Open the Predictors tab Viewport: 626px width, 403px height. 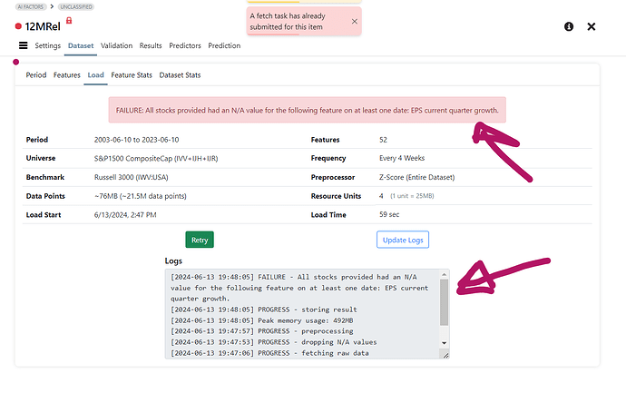186,45
